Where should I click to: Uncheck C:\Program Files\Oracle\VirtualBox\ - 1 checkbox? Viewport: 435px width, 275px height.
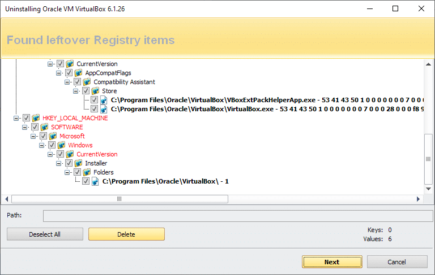[86, 181]
